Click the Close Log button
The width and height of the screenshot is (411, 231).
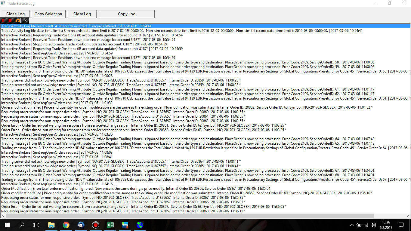coord(15,14)
